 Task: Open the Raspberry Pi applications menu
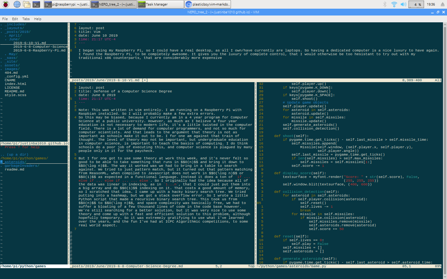(6, 4)
